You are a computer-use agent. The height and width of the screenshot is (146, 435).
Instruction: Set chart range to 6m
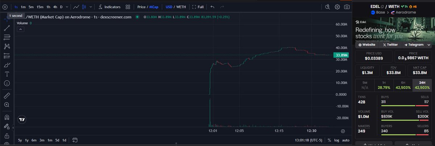pyautogui.click(x=34, y=140)
